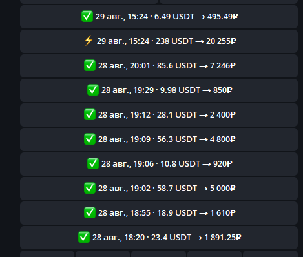
Task: Open the 9.98 USDT → 850₽ transaction
Action: [x=159, y=90]
